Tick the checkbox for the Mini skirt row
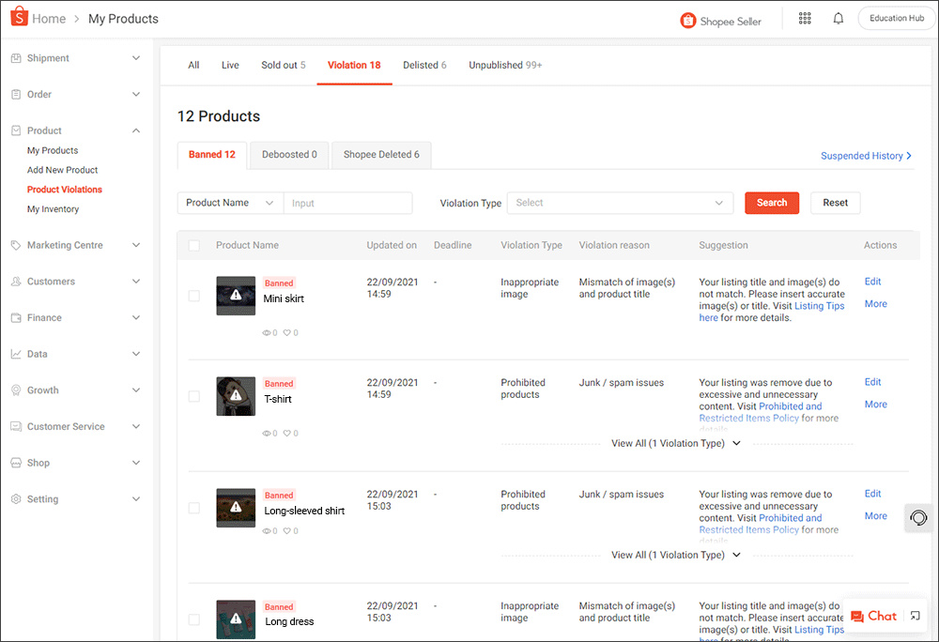This screenshot has height=642, width=939. (193, 295)
